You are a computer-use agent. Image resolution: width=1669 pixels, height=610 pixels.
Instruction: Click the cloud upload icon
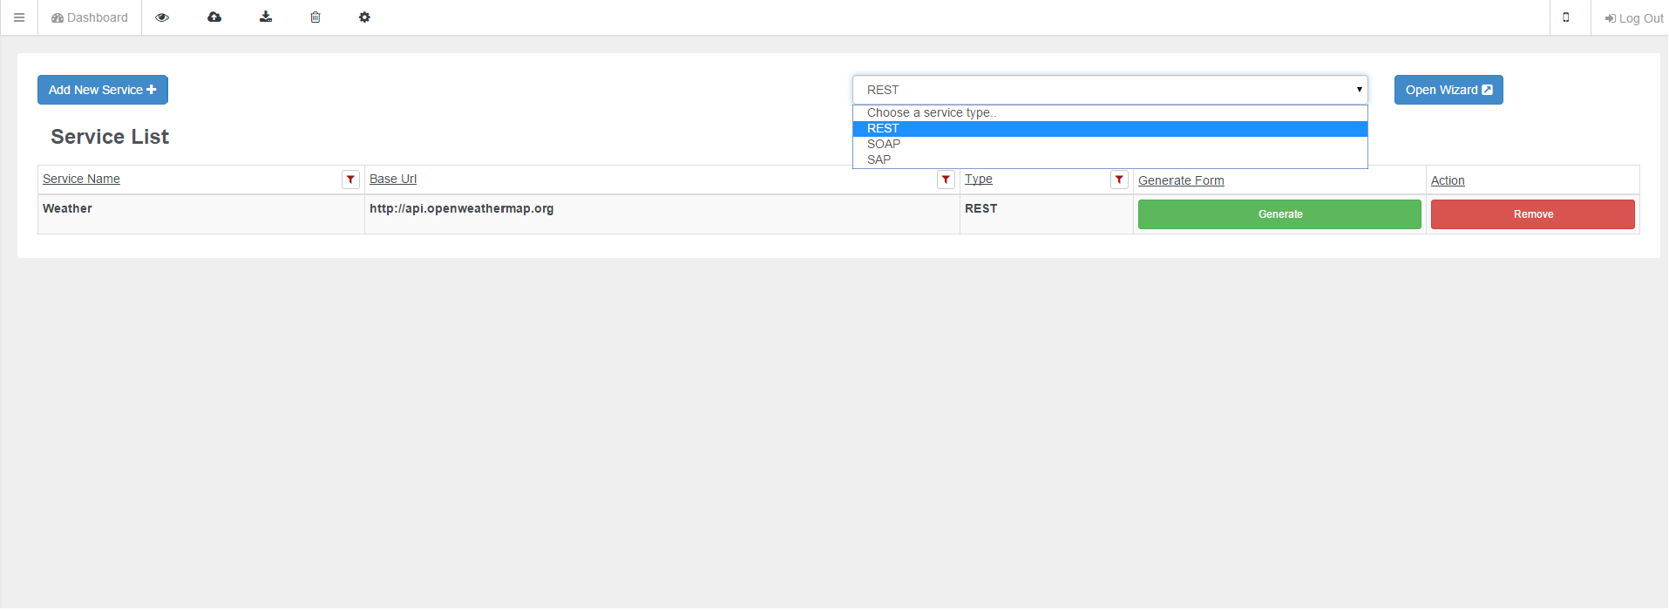(214, 17)
